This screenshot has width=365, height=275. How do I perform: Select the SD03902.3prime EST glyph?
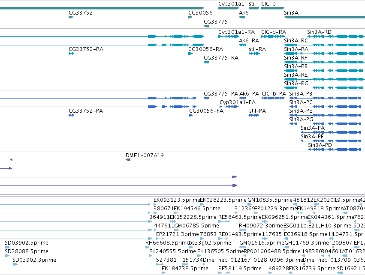coord(15,264)
